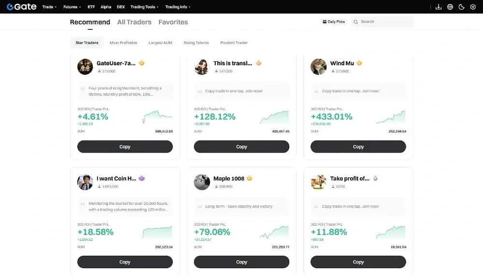The height and width of the screenshot is (275, 483).
Task: Open the settings gear icon
Action: point(473,7)
